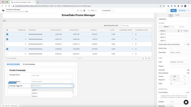This screenshot has height=107, width=191.
Task: Click the browser forward arrow
Action: click(6, 6)
